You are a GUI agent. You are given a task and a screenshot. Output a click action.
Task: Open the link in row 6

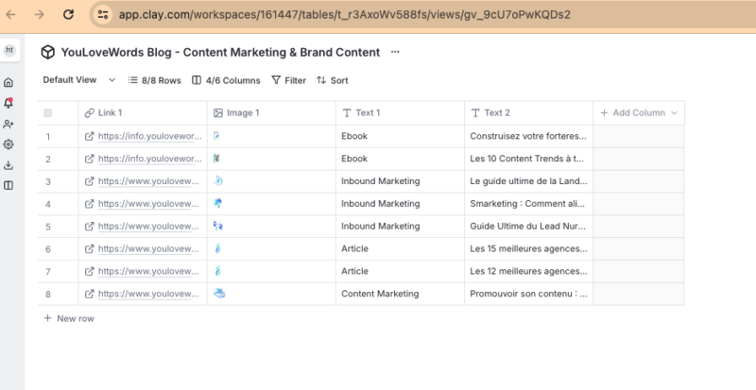148,248
